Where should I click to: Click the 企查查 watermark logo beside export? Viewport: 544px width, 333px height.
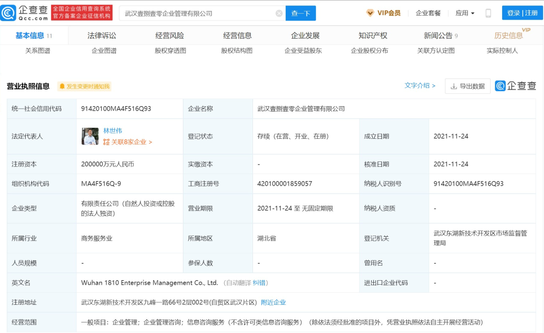pyautogui.click(x=515, y=86)
